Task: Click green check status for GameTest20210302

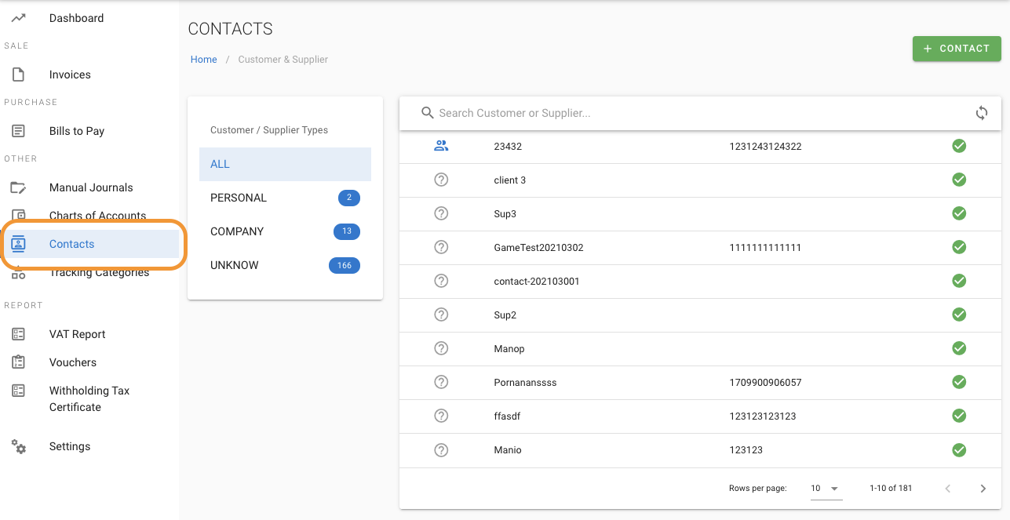Action: (x=958, y=247)
